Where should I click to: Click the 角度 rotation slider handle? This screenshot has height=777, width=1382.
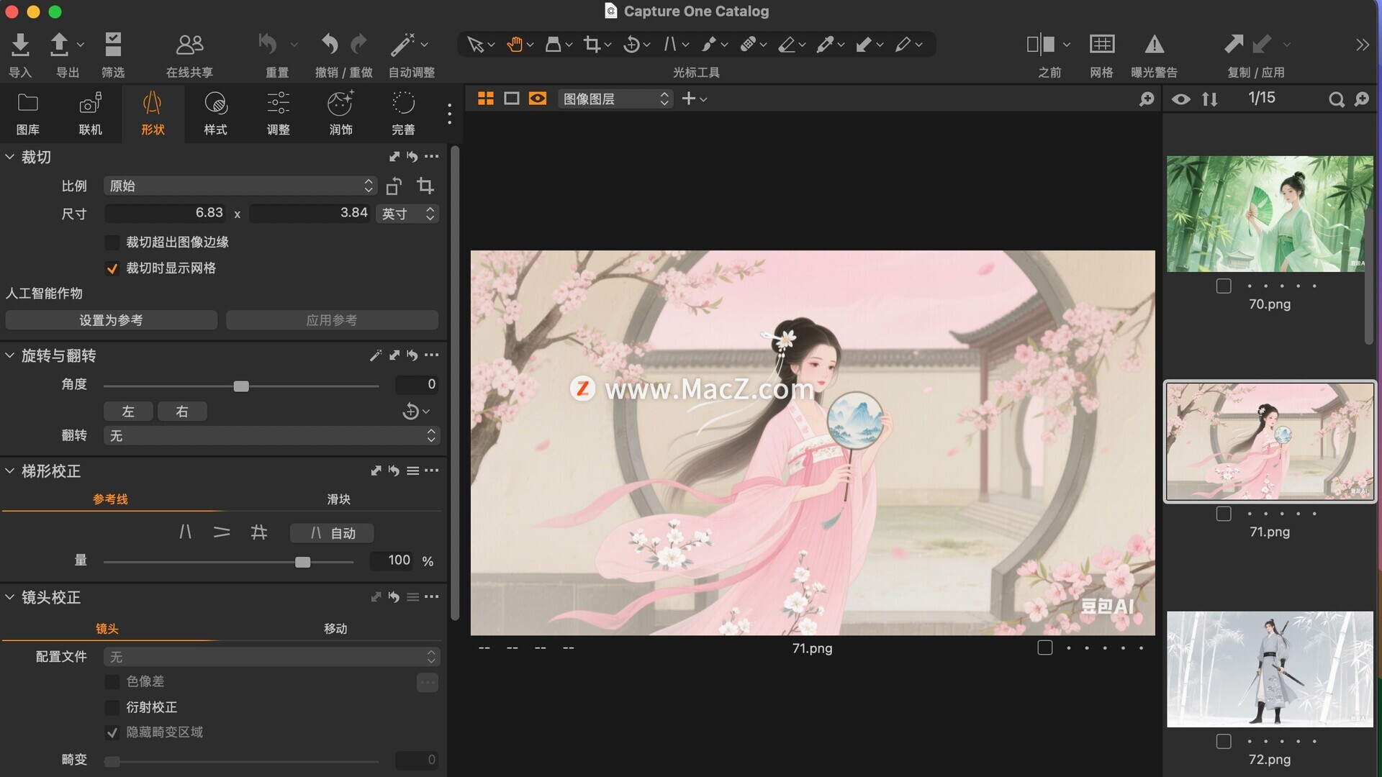tap(241, 386)
